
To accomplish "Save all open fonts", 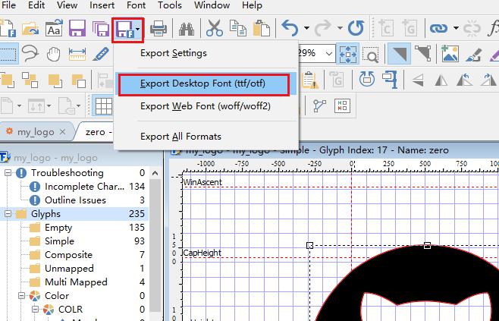I will [101, 28].
